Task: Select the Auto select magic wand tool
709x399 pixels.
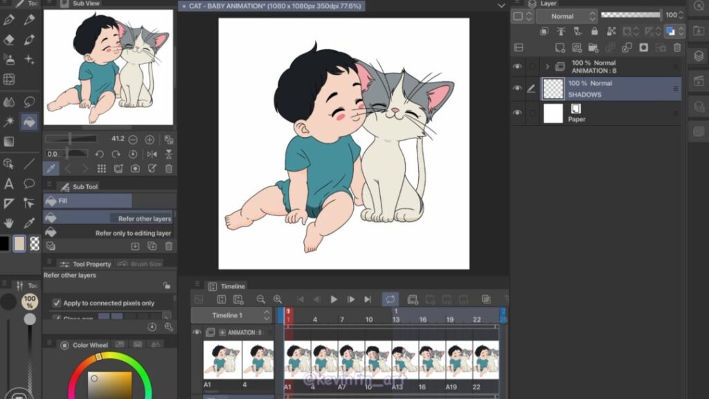Action: tap(9, 121)
